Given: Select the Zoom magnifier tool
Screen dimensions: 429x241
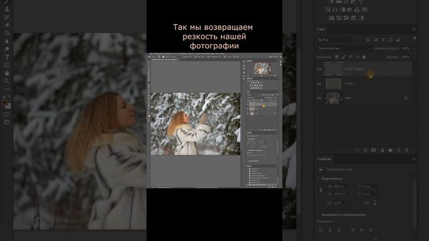Looking at the screenshot, I should click(7, 81).
